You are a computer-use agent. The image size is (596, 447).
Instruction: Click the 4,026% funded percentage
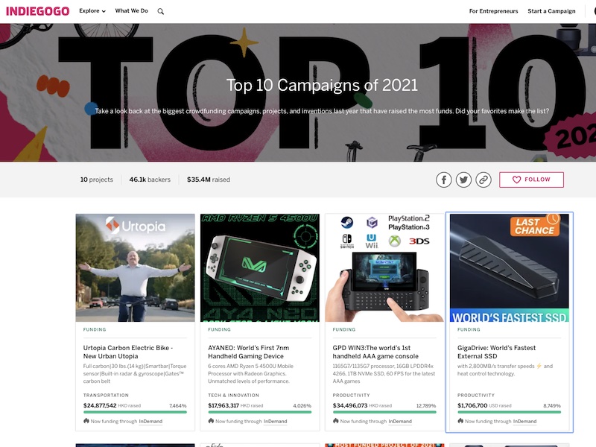[302, 406]
